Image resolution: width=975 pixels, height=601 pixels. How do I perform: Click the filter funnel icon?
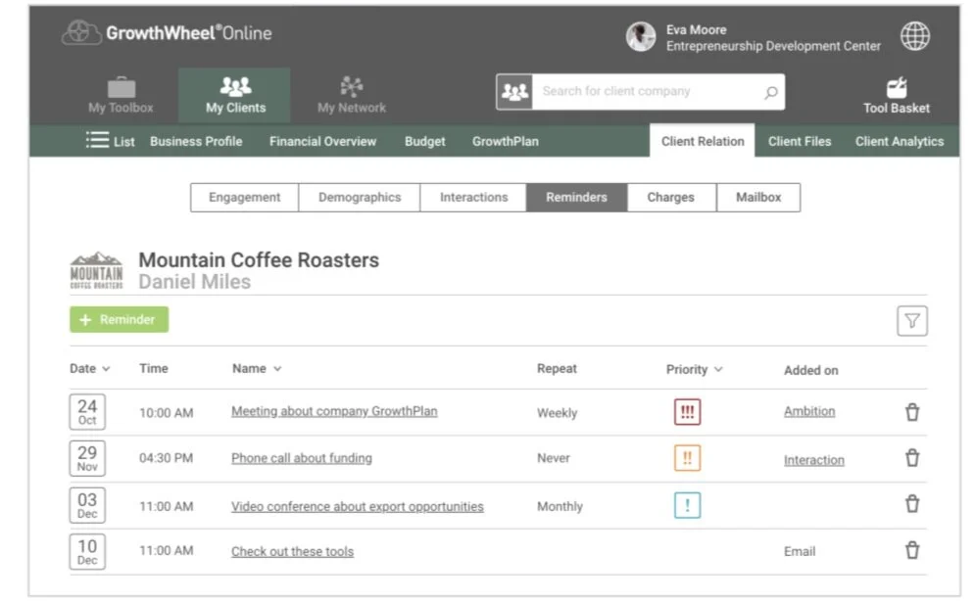click(x=911, y=320)
